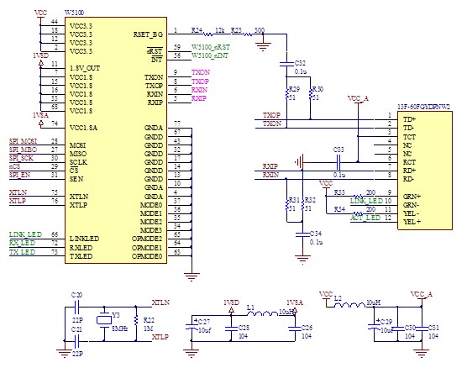Click the ACT_LED net label
The height and width of the screenshot is (368, 467).
click(365, 218)
